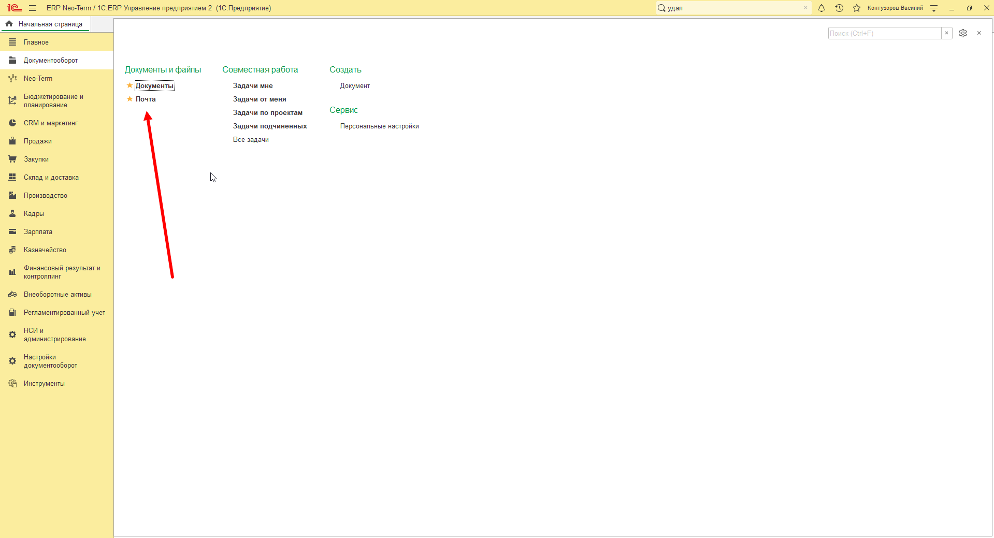Open the Задачи мне link

(x=253, y=85)
